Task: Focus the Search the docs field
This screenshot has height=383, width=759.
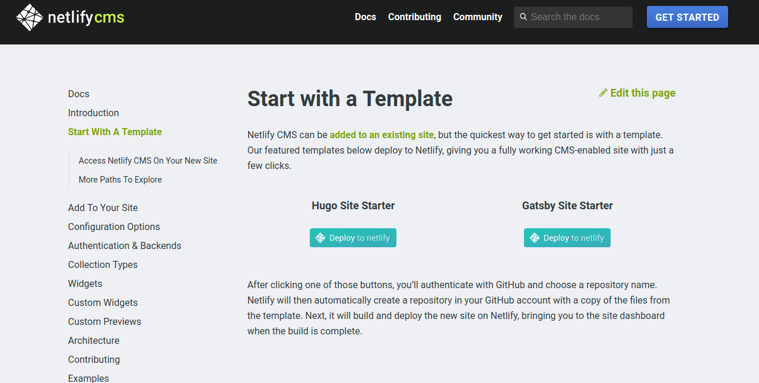Action: click(x=573, y=17)
